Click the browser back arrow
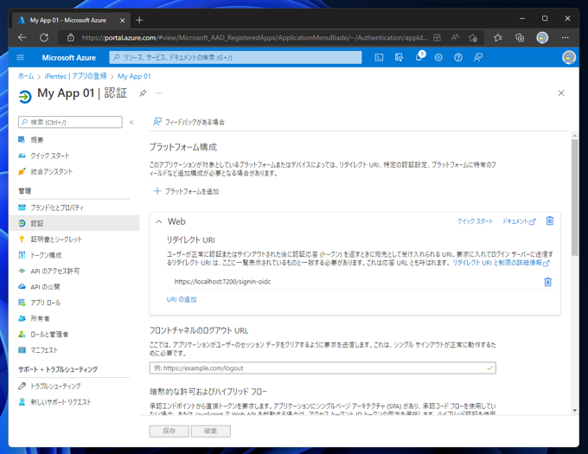Image resolution: width=588 pixels, height=454 pixels. 22,37
